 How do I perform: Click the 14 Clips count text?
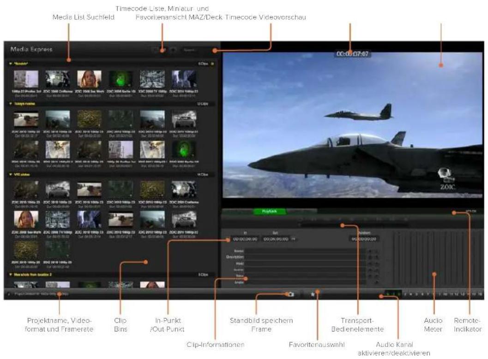coord(203,175)
